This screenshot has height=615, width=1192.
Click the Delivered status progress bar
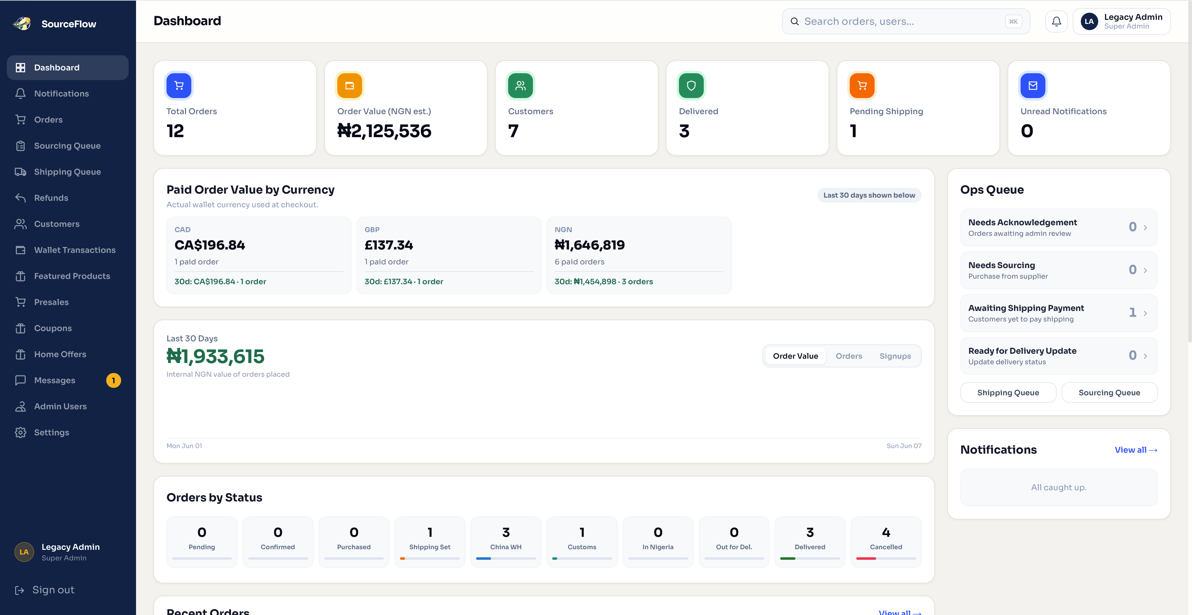click(810, 559)
